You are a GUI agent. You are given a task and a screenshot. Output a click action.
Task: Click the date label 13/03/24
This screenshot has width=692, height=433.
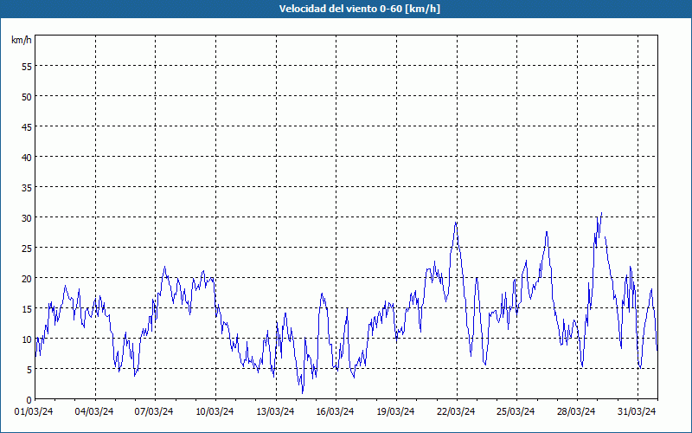[275, 411]
